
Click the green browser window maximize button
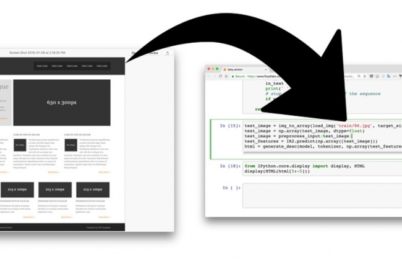(x=217, y=69)
